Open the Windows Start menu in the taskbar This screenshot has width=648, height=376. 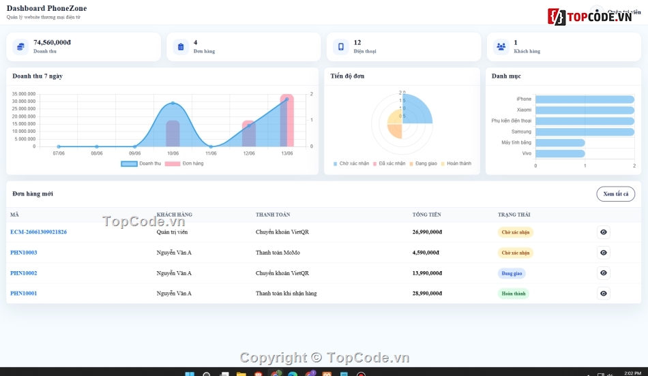[189, 373]
